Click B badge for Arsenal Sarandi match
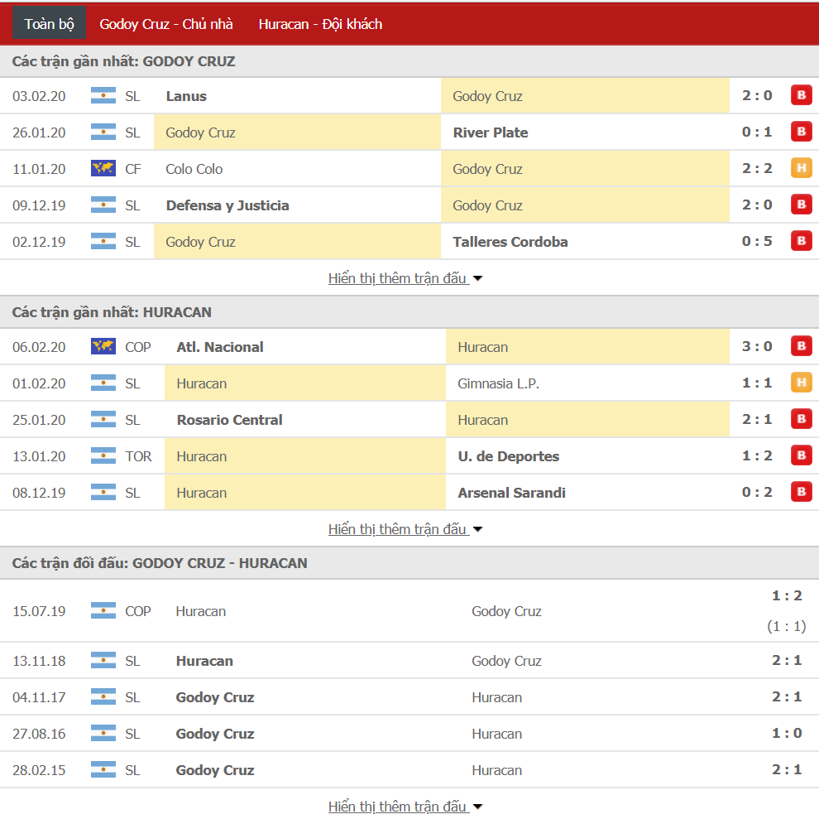This screenshot has width=819, height=819. [x=802, y=492]
